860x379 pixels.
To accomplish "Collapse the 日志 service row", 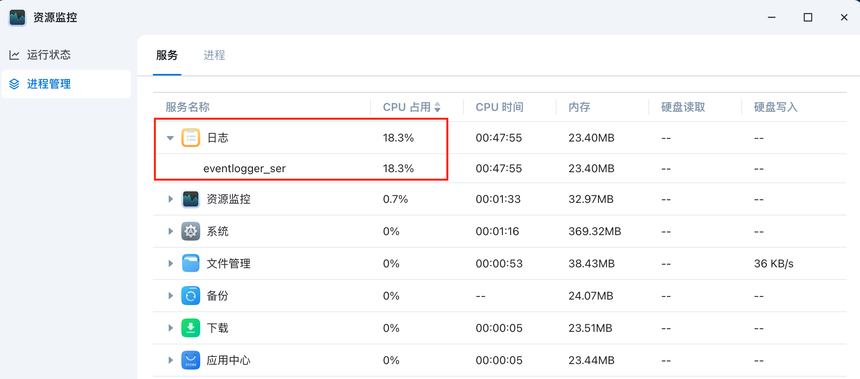I will pos(170,138).
